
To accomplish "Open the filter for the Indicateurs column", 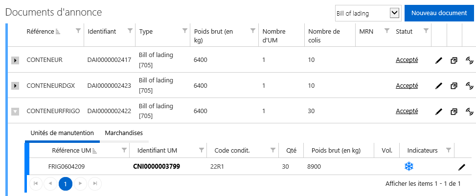I will [449, 150].
